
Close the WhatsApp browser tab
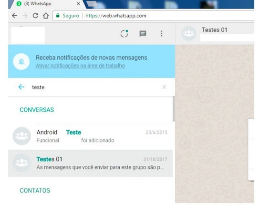[78, 4]
